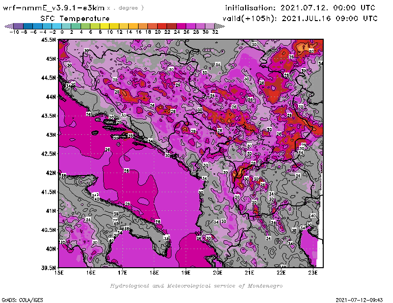Select the 22E longitude label

pos(281,273)
